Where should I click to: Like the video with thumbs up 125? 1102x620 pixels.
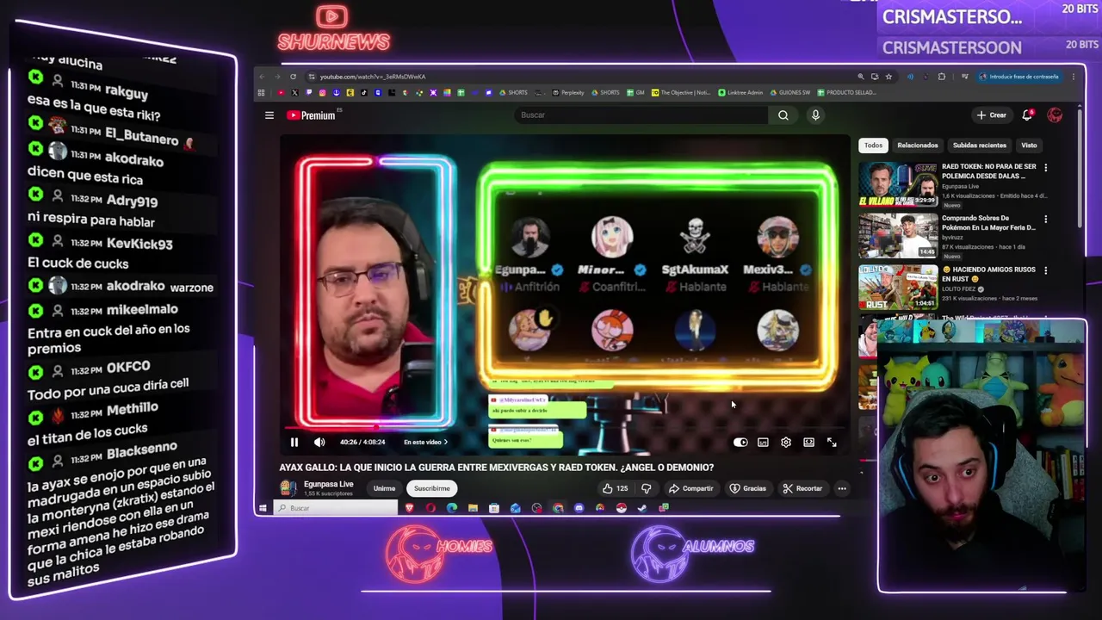615,488
